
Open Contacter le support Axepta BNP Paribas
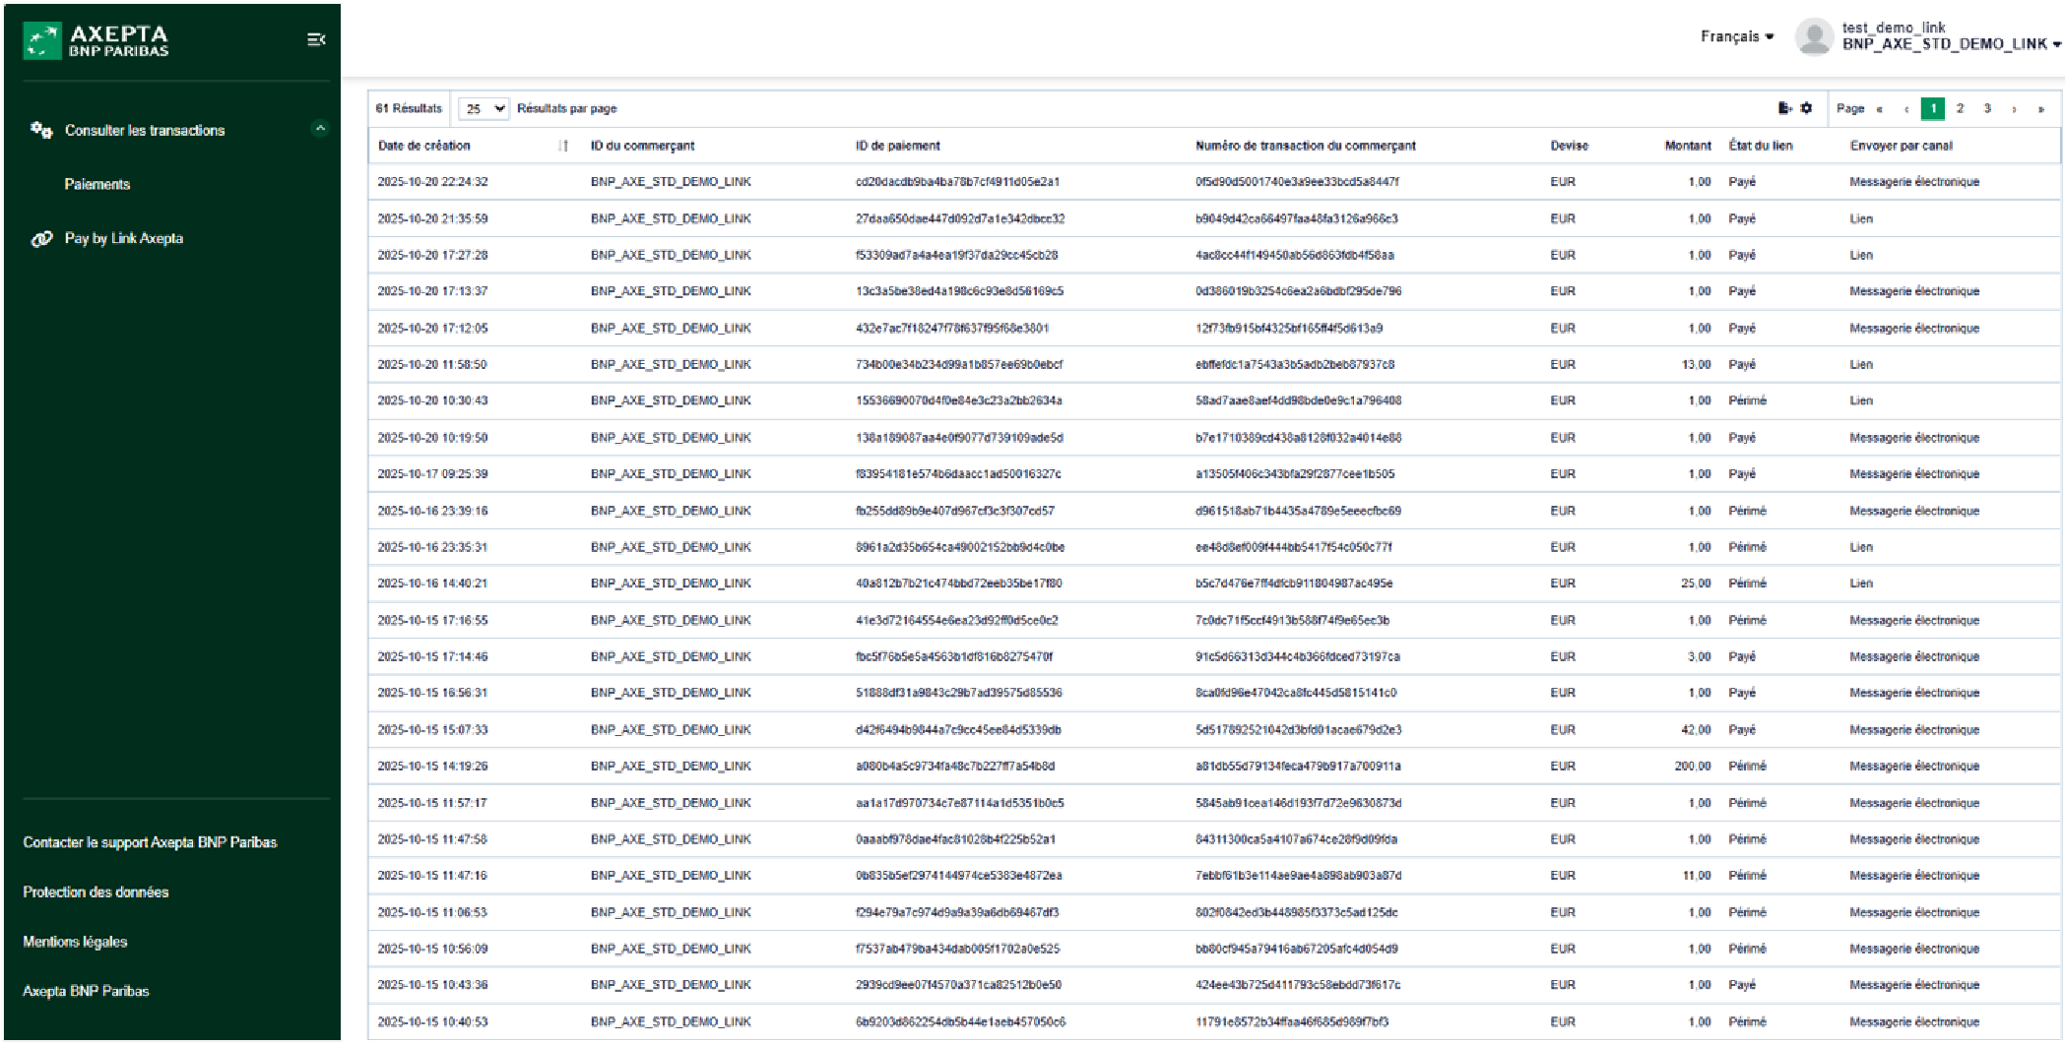coord(150,842)
